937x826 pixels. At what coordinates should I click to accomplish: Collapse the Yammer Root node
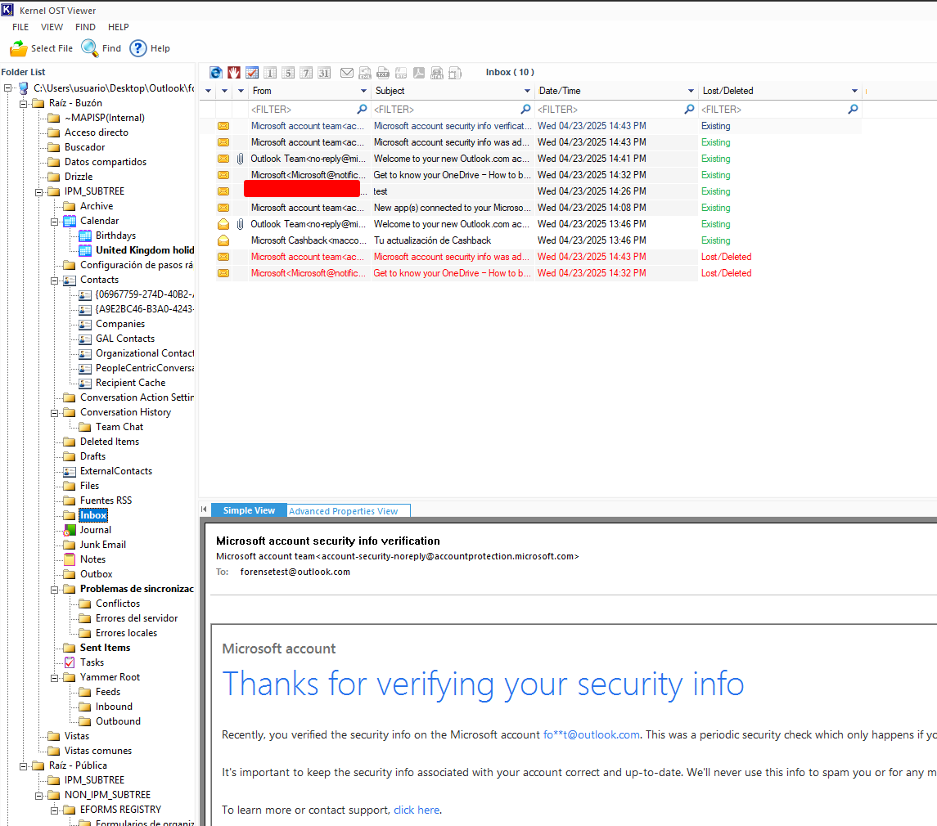pyautogui.click(x=54, y=678)
